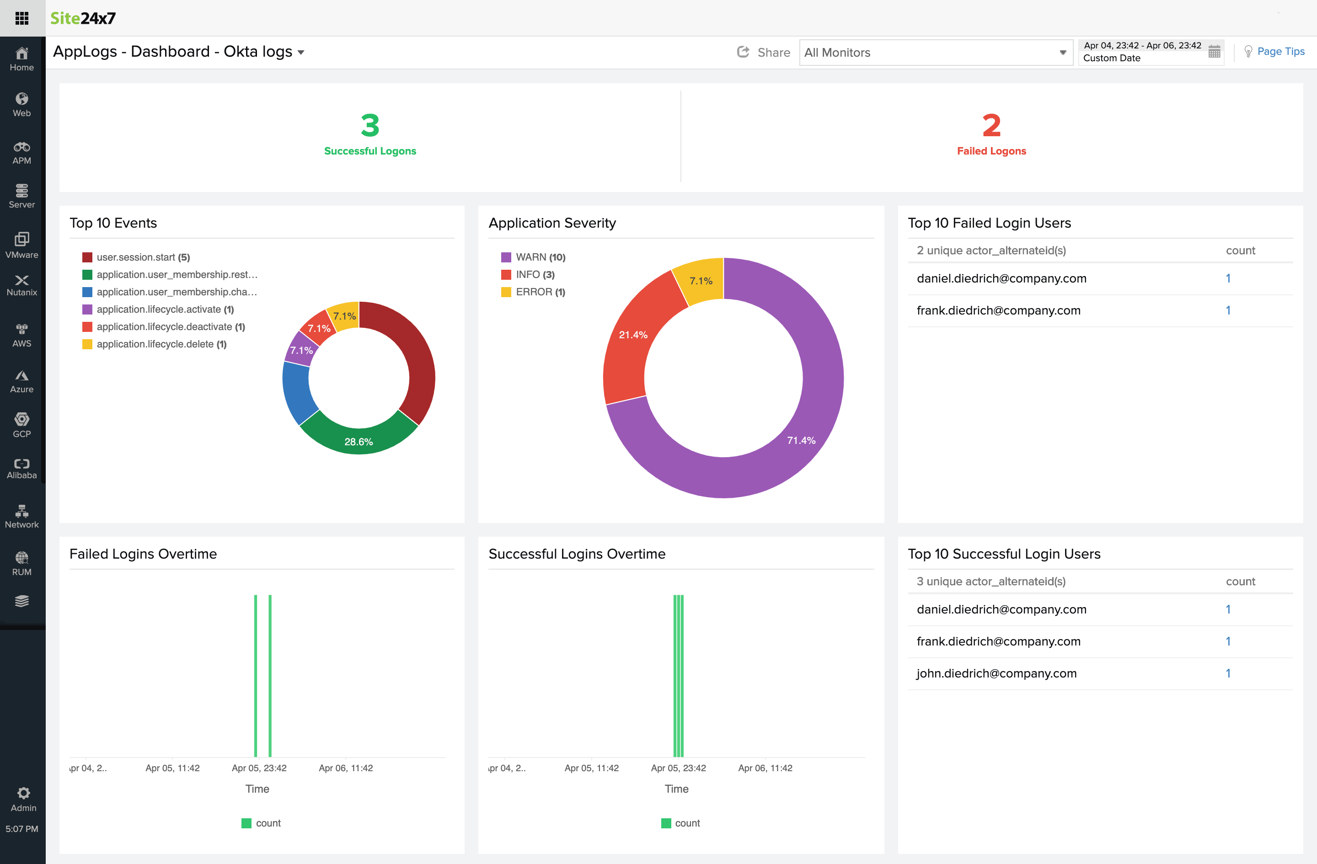Viewport: 1317px width, 864px height.
Task: Navigate to the Nutanix section
Action: (21, 284)
